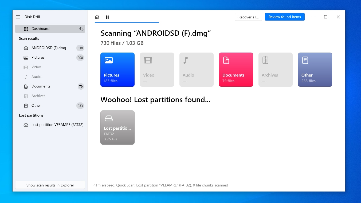This screenshot has width=361, height=203.
Task: Click the Other sidebar file icon
Action: (x=26, y=106)
